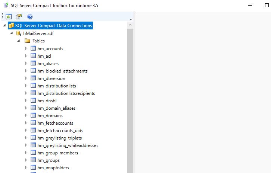Select the hm_accounts label
Image resolution: width=271 pixels, height=173 pixels.
coord(50,49)
